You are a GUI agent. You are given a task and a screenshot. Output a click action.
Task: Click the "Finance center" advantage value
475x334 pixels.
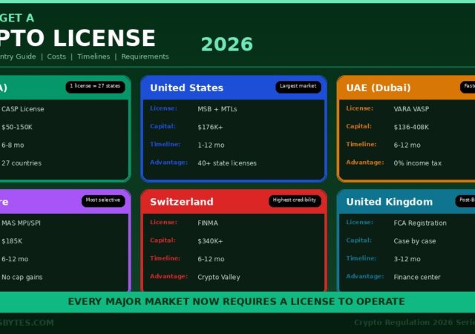point(417,277)
